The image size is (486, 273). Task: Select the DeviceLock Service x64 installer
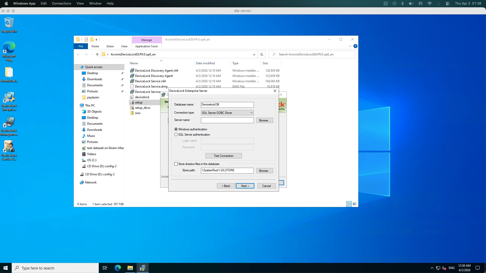click(150, 81)
